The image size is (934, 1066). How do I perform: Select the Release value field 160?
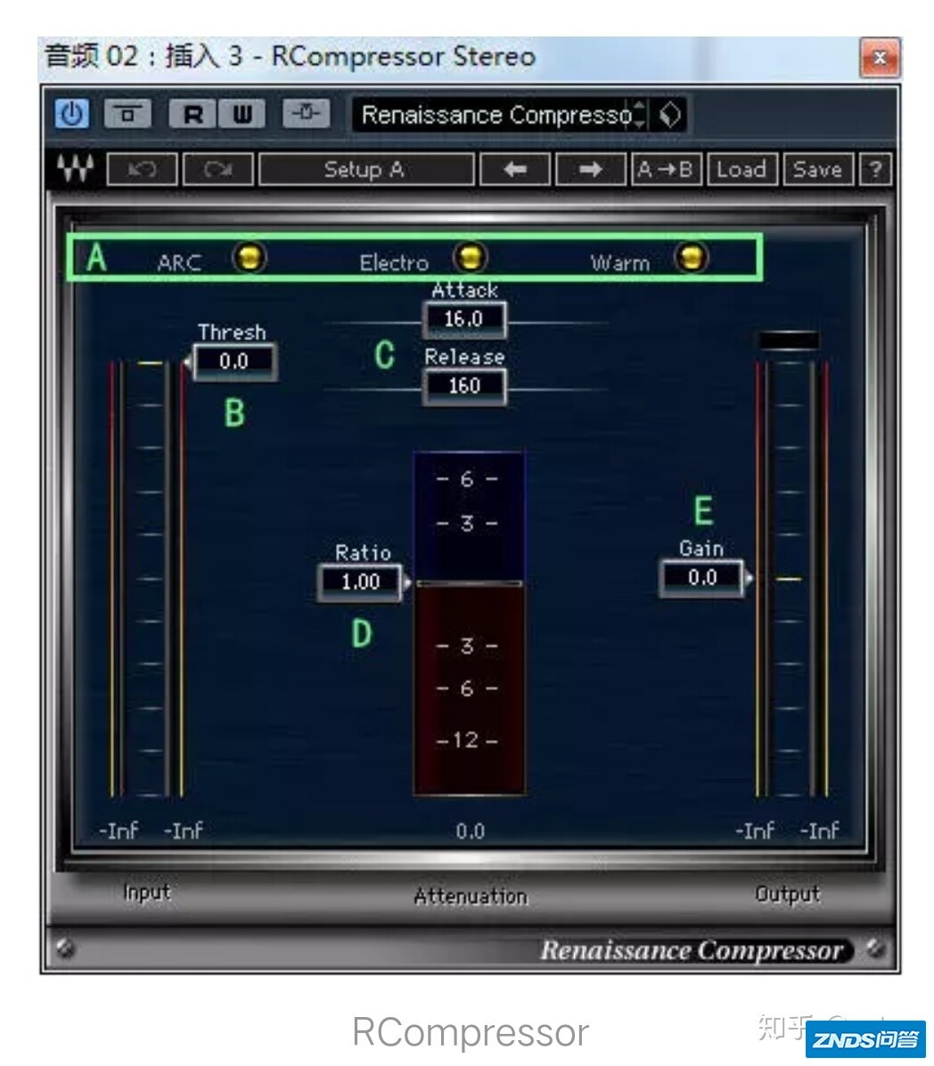pos(464,386)
